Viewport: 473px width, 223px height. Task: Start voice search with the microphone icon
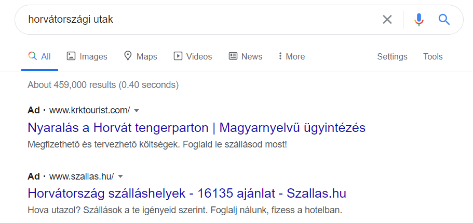point(418,20)
